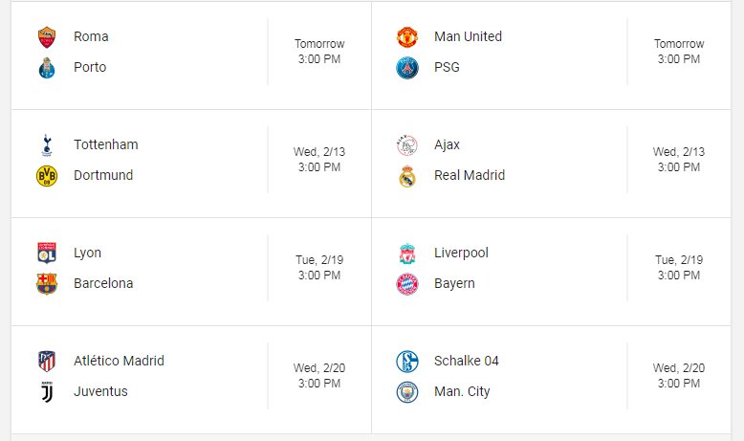Open the Liverpool team name link
Screen dimensions: 744x441
click(x=461, y=253)
